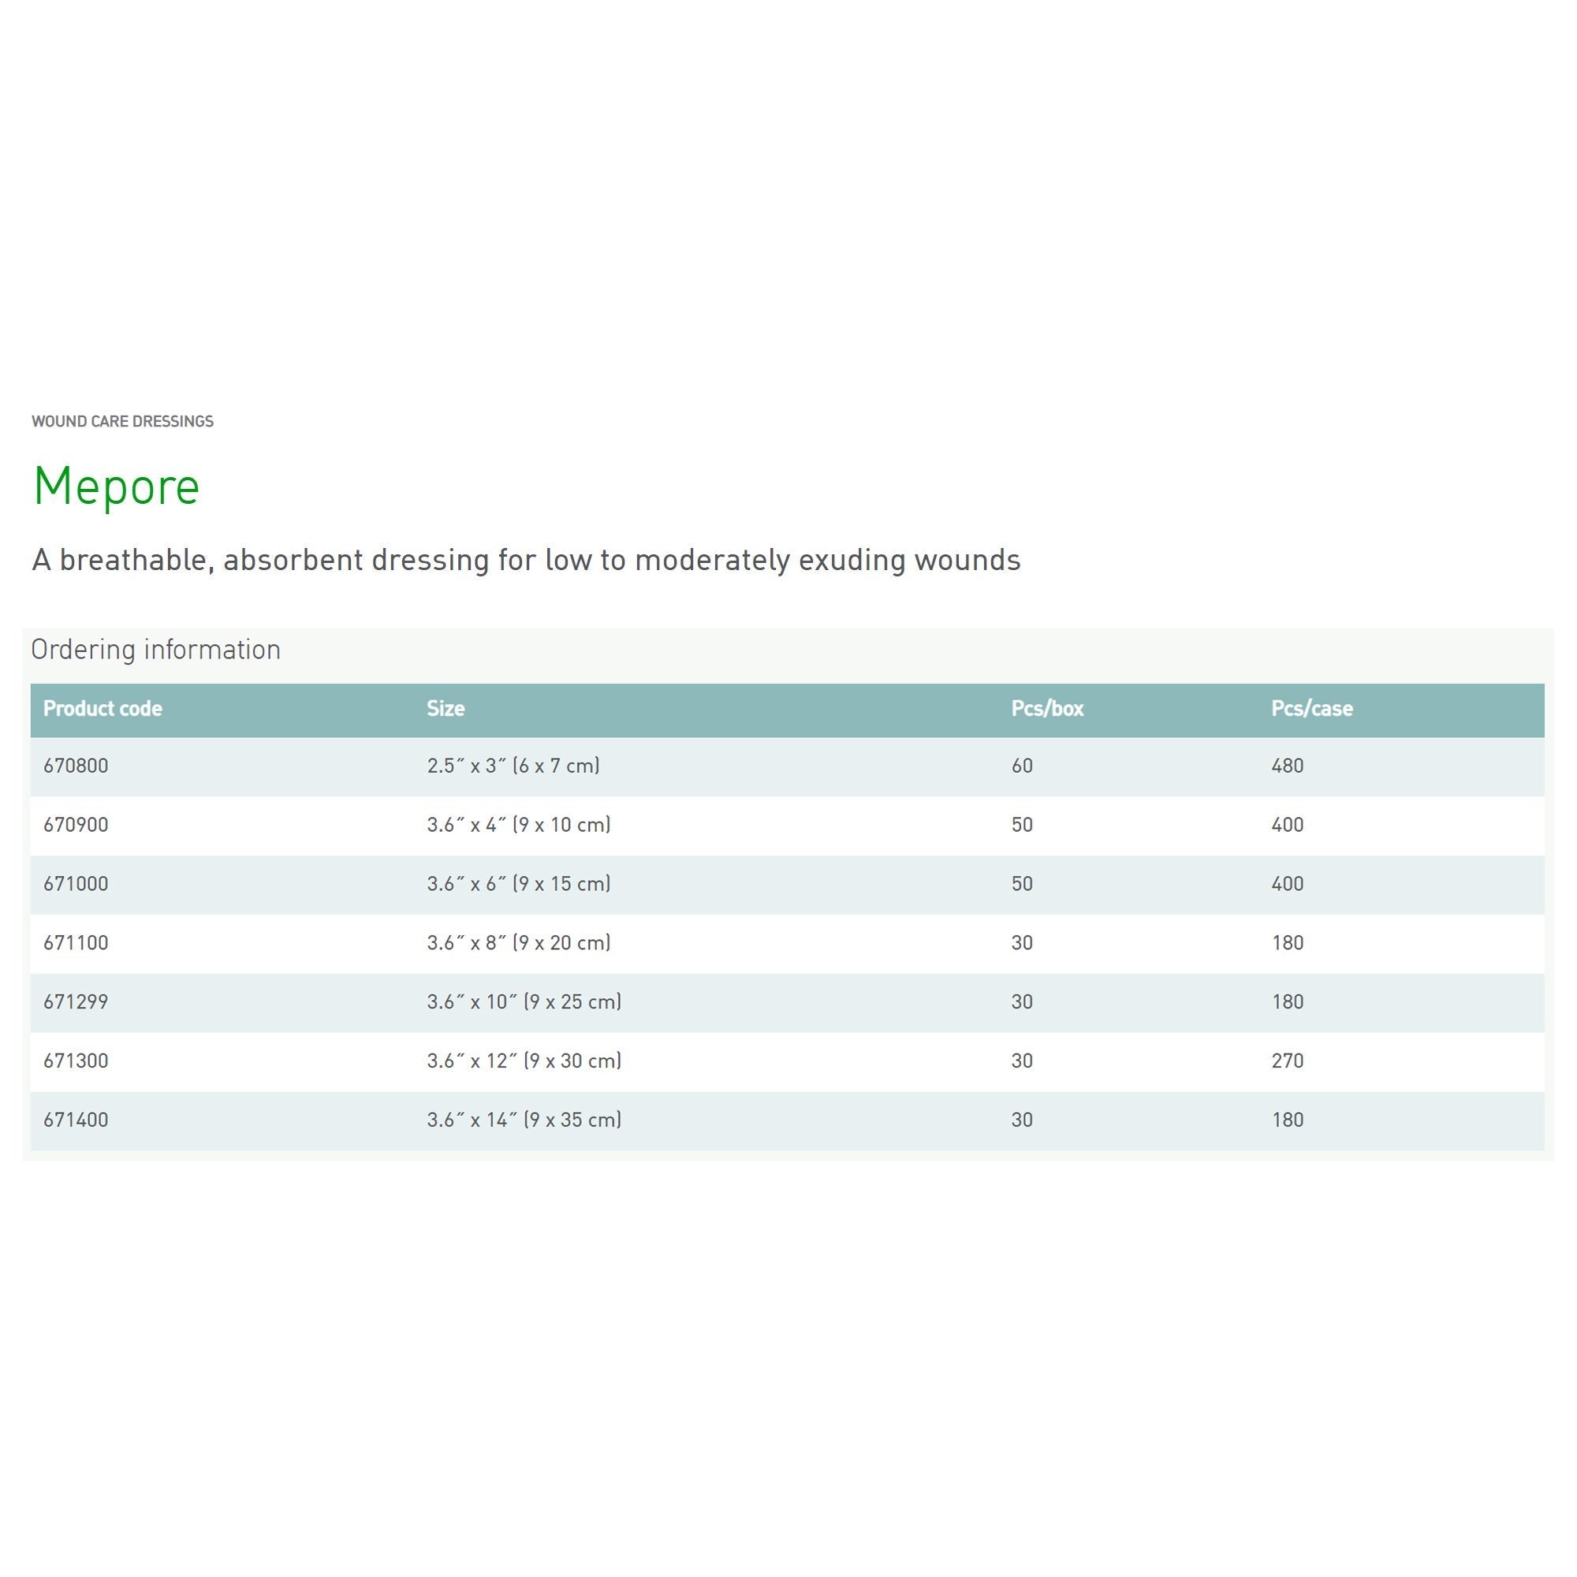Viewport: 1577px width, 1577px height.
Task: Select the Product code column header
Action: [x=102, y=709]
